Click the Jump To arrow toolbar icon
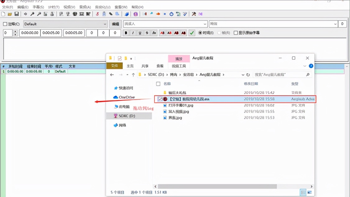 (x=25, y=14)
